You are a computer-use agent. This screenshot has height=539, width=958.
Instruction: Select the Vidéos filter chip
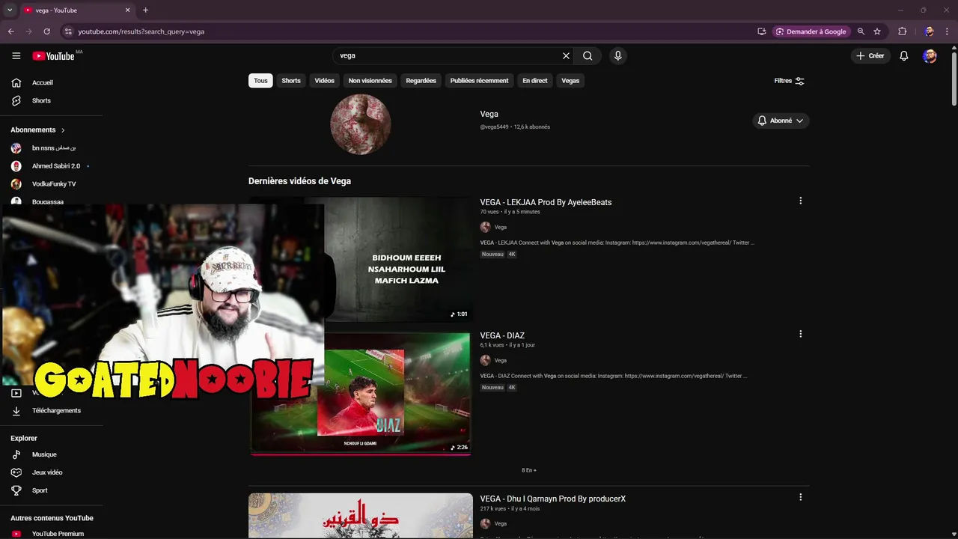coord(325,81)
